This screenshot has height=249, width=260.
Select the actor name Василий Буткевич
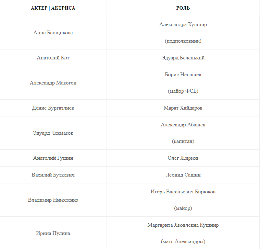(x=53, y=175)
